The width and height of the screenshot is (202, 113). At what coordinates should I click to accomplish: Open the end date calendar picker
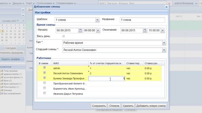[x=145, y=30]
